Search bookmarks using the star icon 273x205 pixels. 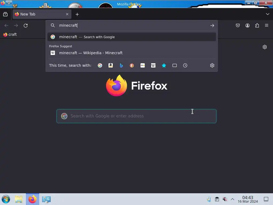pyautogui.click(x=164, y=65)
